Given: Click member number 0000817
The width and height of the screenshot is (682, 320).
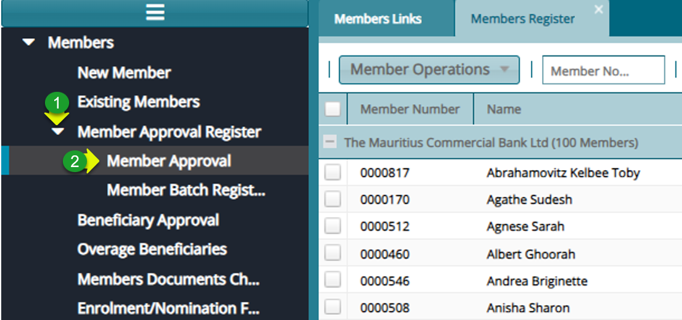Looking at the screenshot, I should coord(385,173).
